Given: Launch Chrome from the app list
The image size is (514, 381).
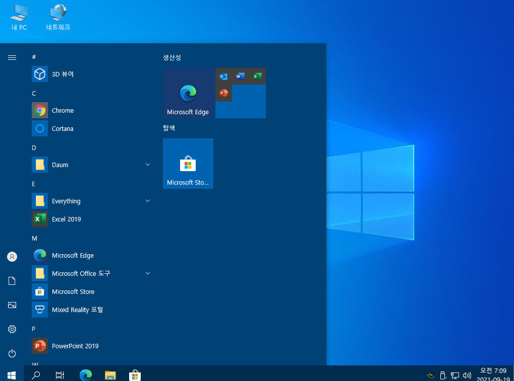Looking at the screenshot, I should pyautogui.click(x=91, y=111).
